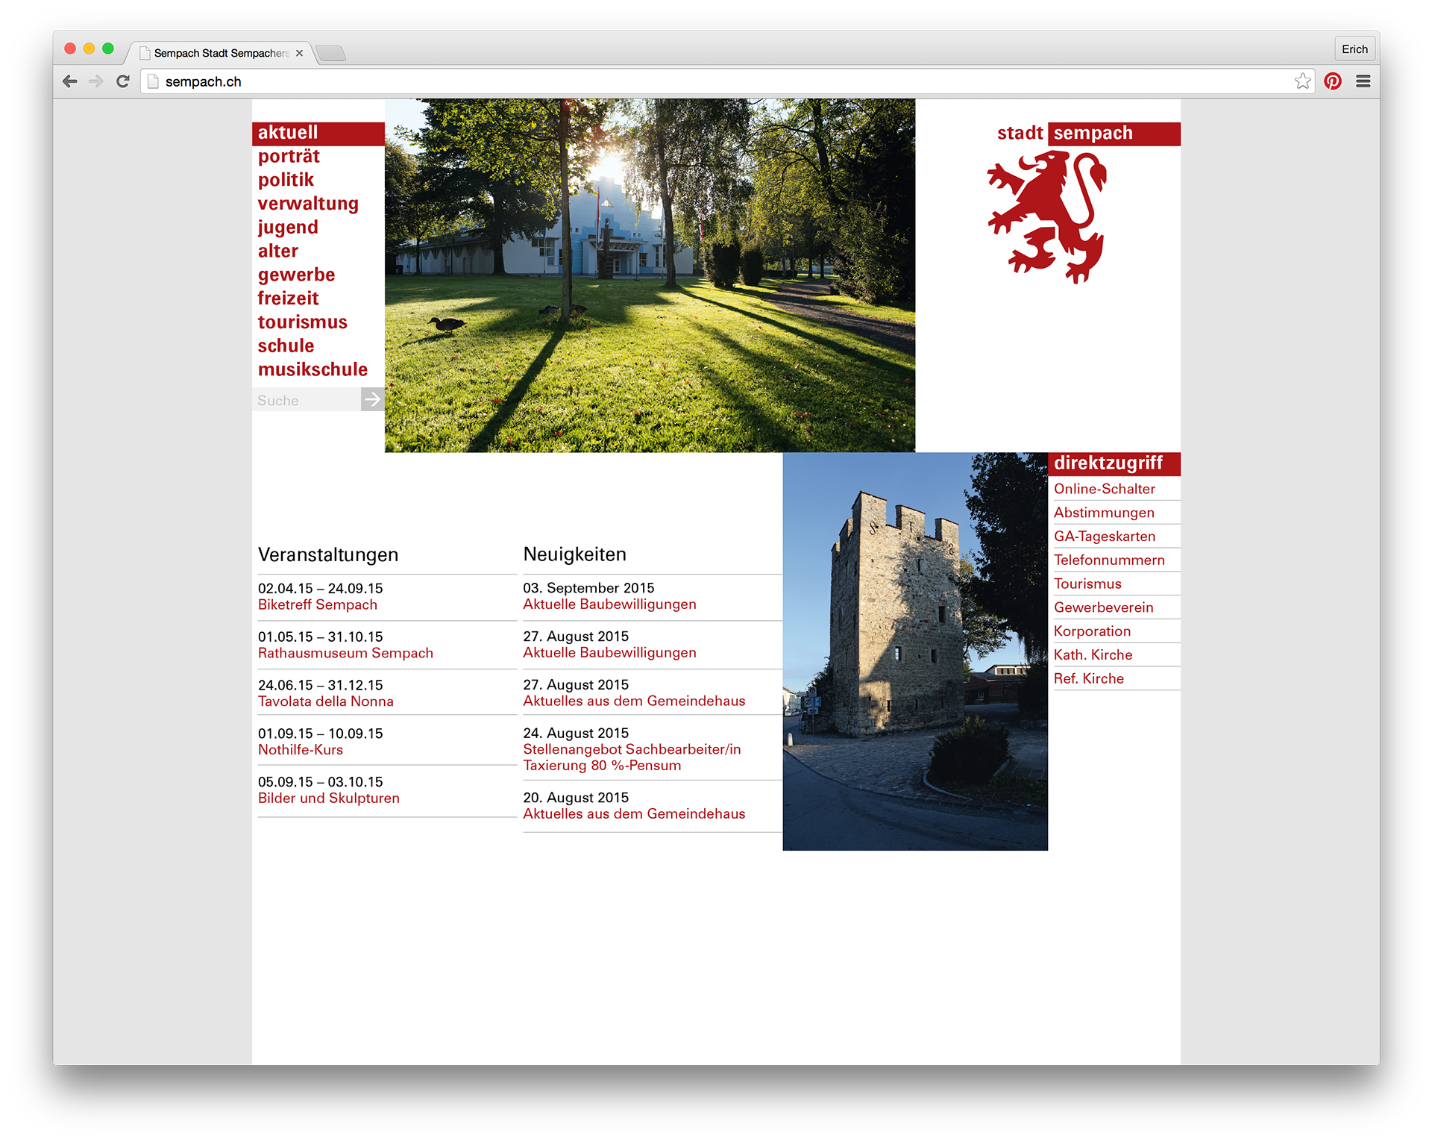Click the red lion crest logo

pos(1047,217)
